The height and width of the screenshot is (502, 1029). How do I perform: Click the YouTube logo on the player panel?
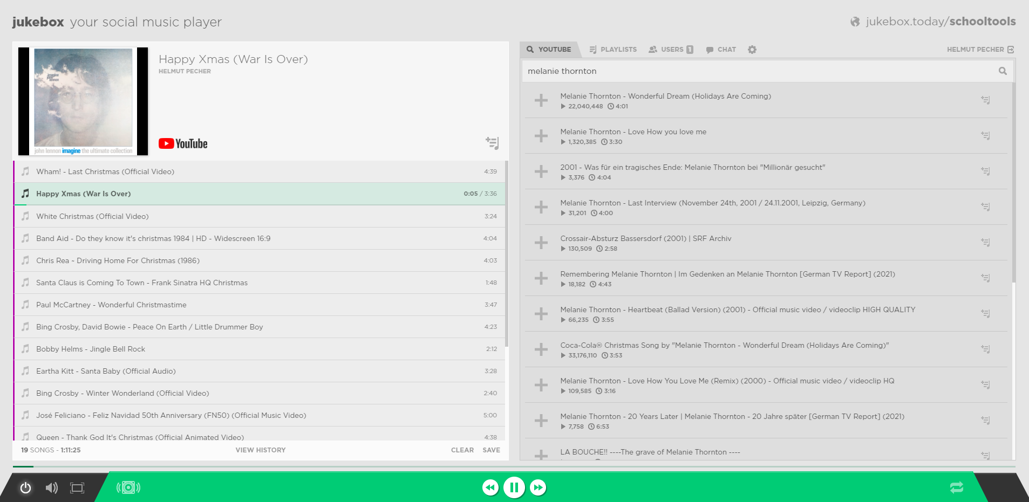pos(182,143)
